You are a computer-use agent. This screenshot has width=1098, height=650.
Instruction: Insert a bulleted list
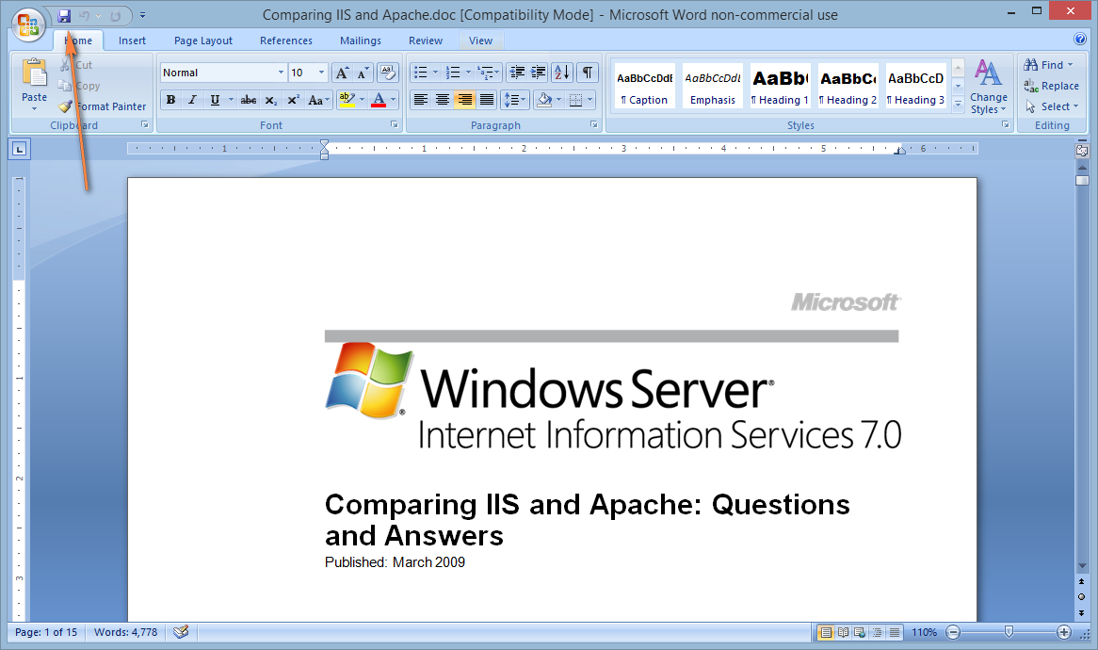click(x=420, y=73)
